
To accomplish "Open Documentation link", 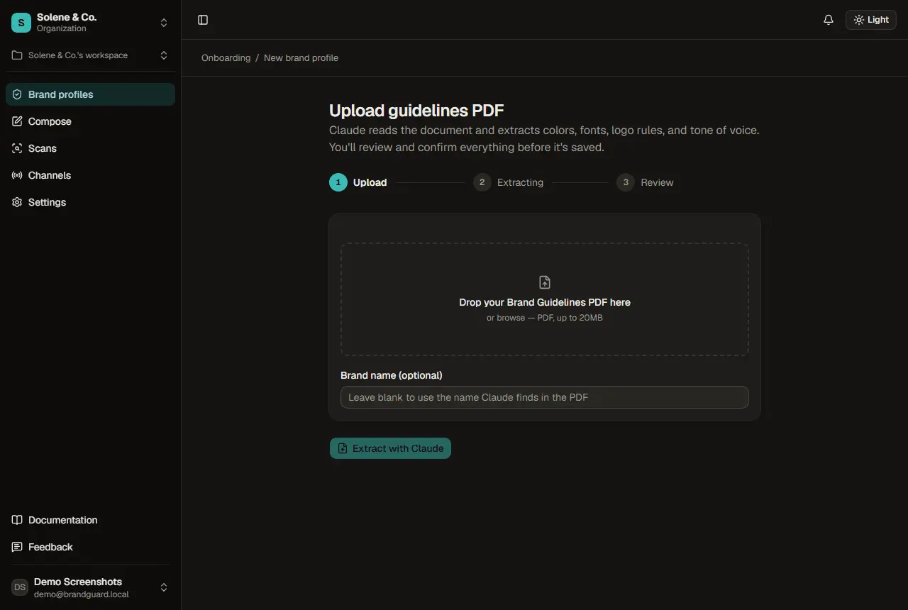I will (90, 520).
